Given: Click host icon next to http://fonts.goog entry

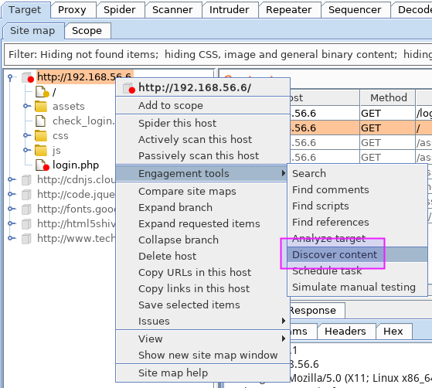Looking at the screenshot, I should 26,209.
